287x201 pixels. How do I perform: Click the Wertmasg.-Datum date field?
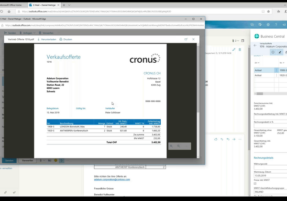click(269, 175)
